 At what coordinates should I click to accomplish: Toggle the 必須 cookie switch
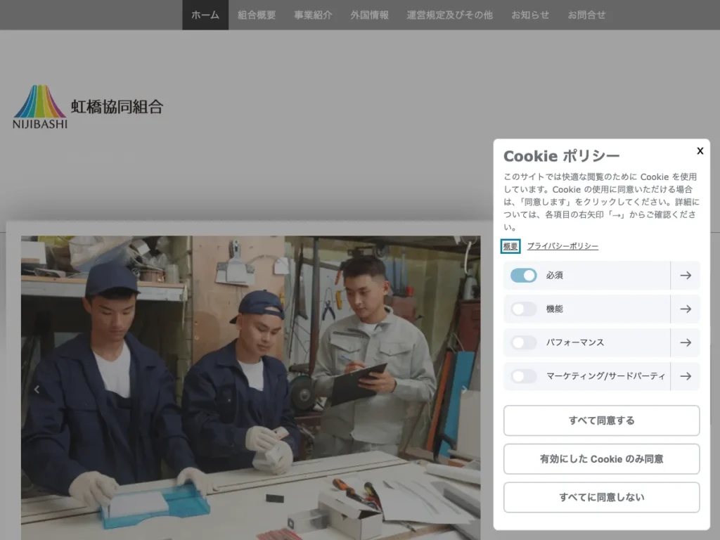point(523,276)
